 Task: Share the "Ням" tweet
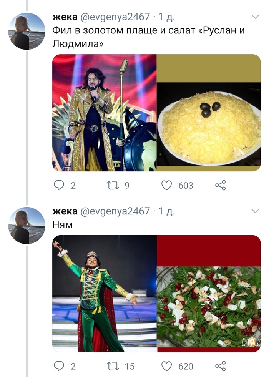(x=220, y=366)
